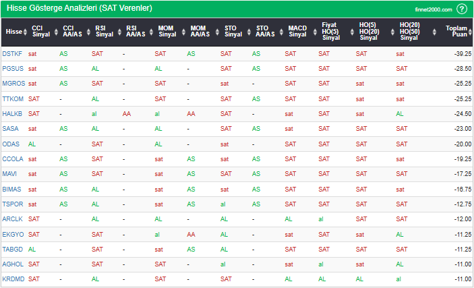This screenshot has height=288, width=474.
Task: Click the STO Sinyal column header
Action: [233, 31]
